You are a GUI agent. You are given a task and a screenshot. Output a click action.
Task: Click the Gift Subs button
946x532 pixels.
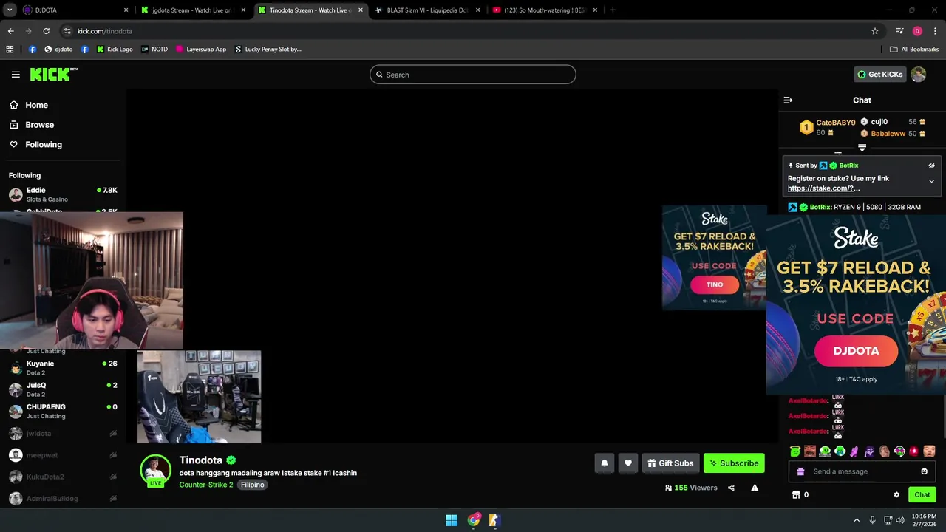670,463
